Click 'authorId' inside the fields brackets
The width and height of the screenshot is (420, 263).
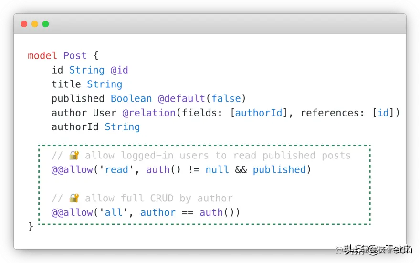pyautogui.click(x=259, y=113)
